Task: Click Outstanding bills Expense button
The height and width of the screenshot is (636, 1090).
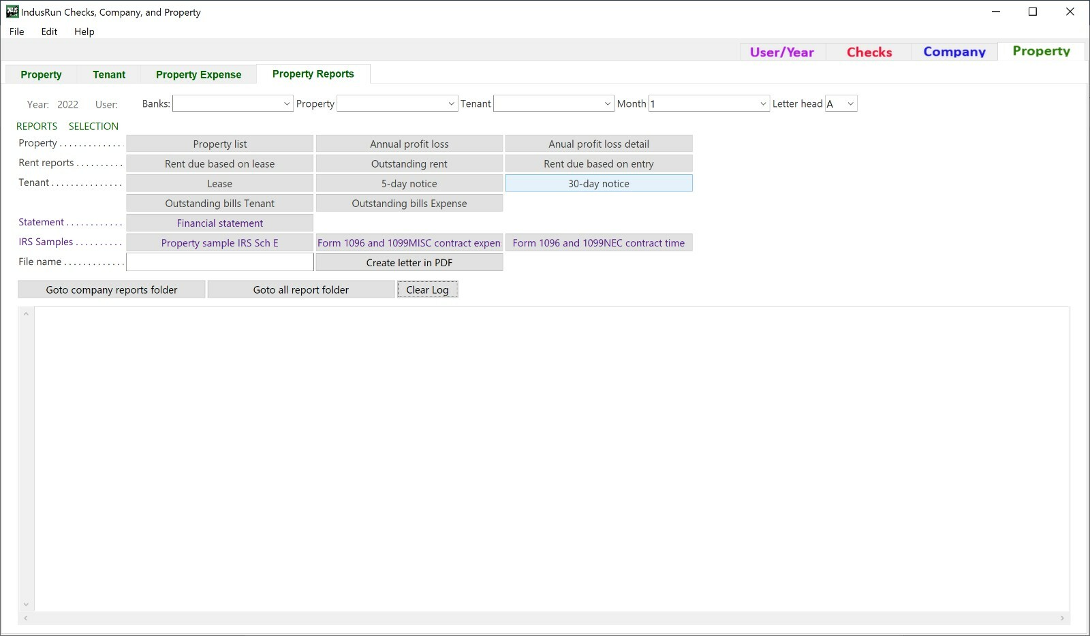Action: point(409,203)
